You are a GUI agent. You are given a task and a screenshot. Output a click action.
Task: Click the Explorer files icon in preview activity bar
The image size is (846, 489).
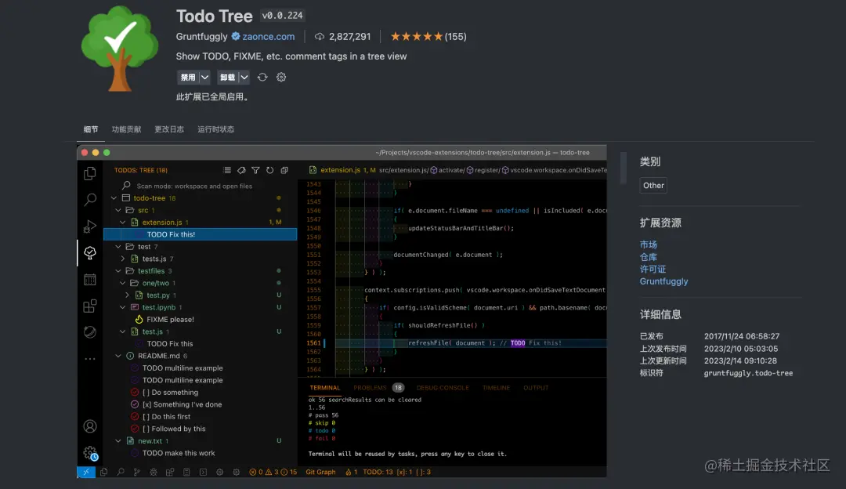[x=90, y=173]
